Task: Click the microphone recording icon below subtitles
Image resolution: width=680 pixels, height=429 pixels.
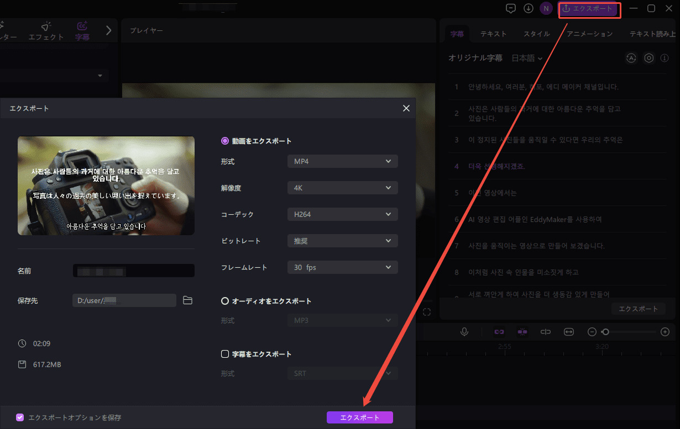Action: click(464, 331)
